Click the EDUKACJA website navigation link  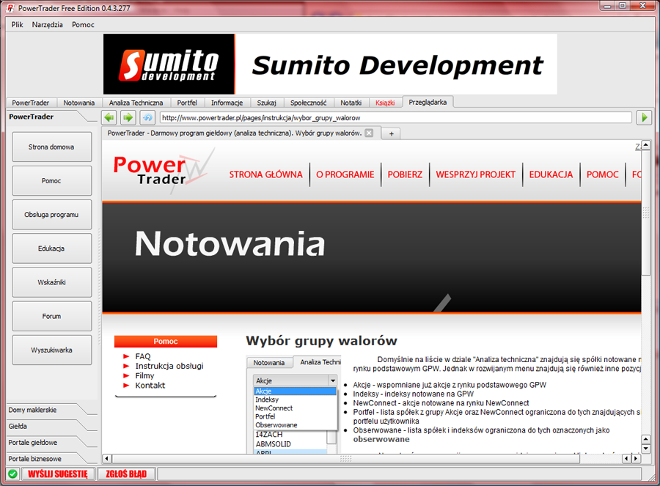click(551, 174)
